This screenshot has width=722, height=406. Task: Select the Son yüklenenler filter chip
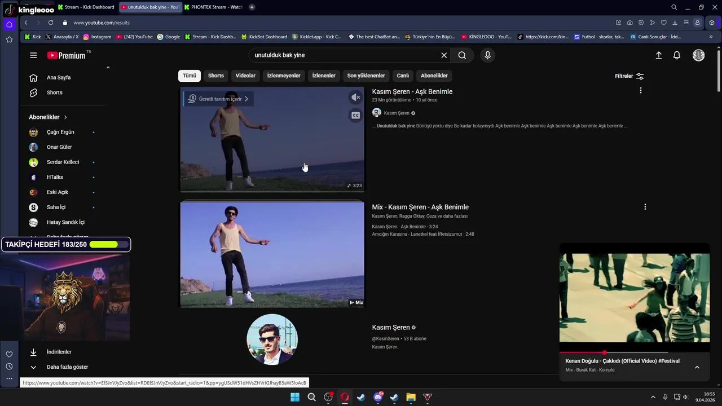[366, 76]
